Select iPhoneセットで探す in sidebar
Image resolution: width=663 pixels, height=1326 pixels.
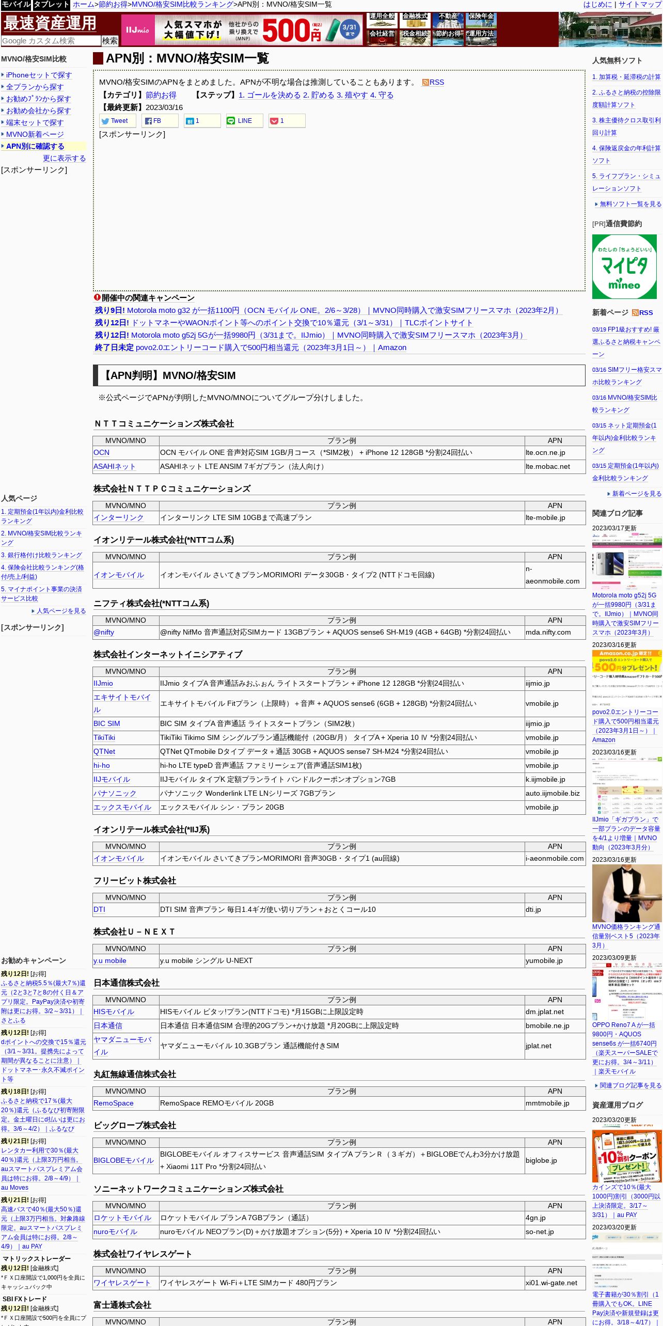click(39, 75)
